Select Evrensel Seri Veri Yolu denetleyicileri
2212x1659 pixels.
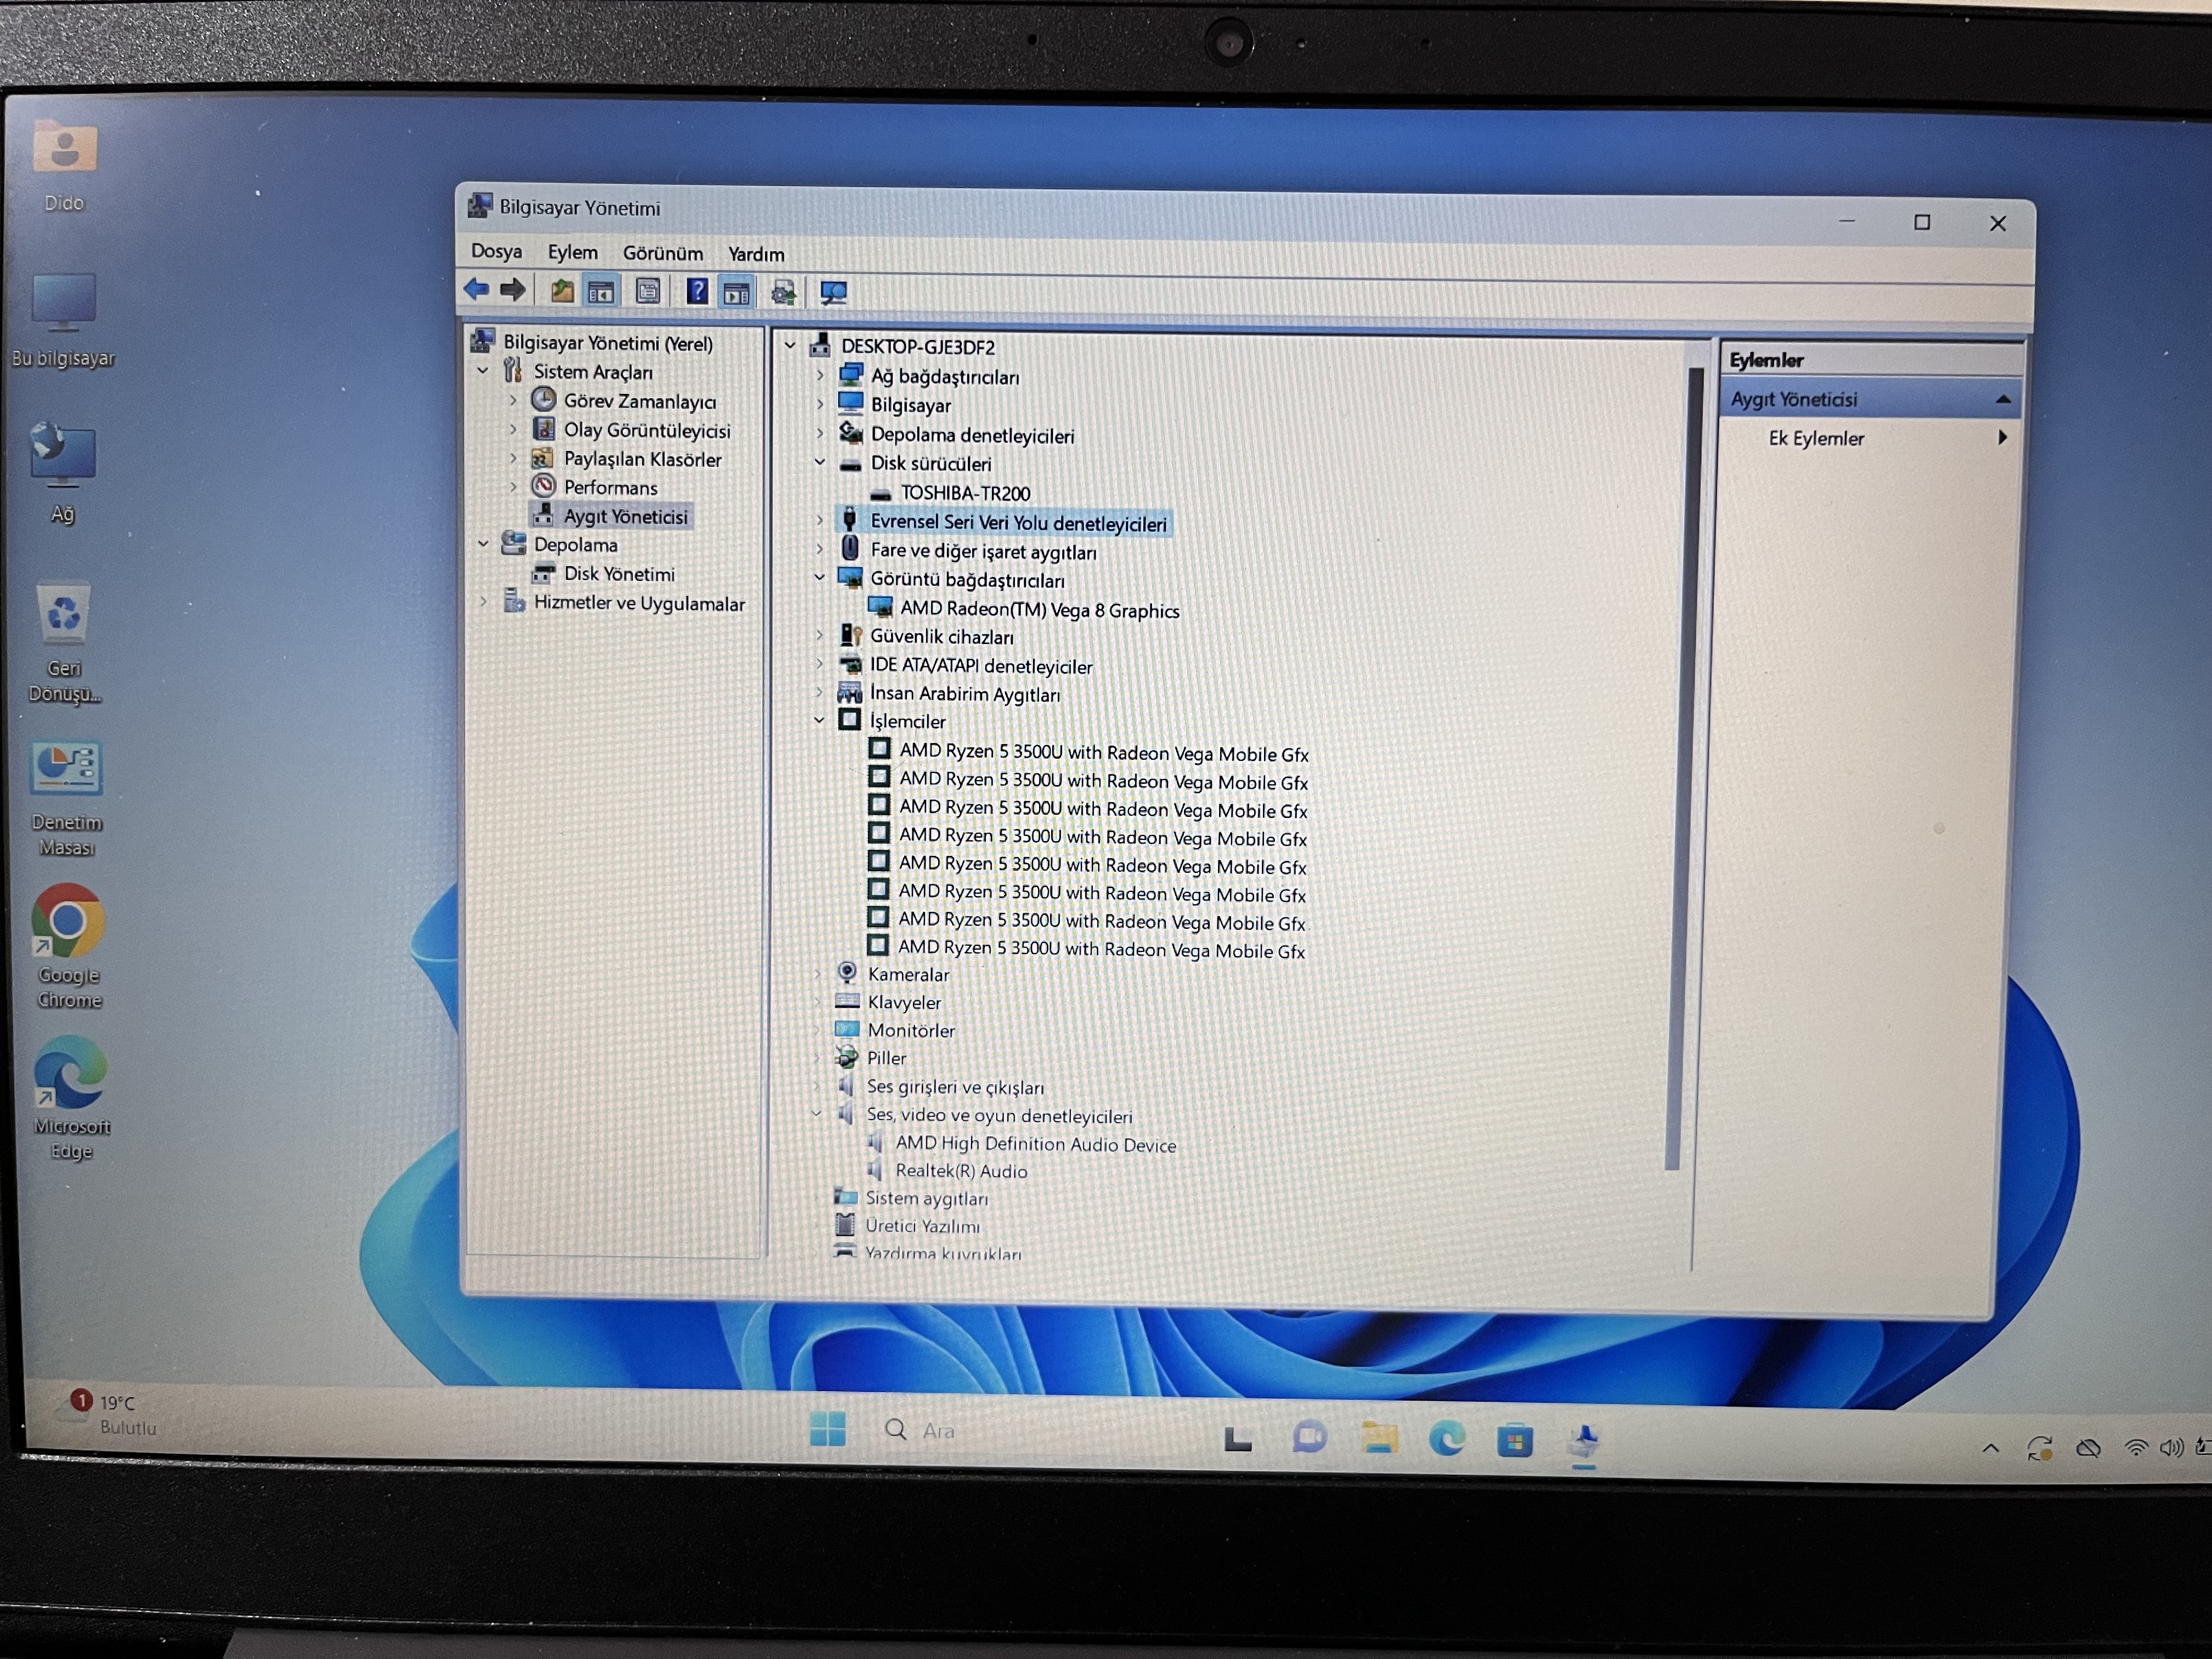1018,522
